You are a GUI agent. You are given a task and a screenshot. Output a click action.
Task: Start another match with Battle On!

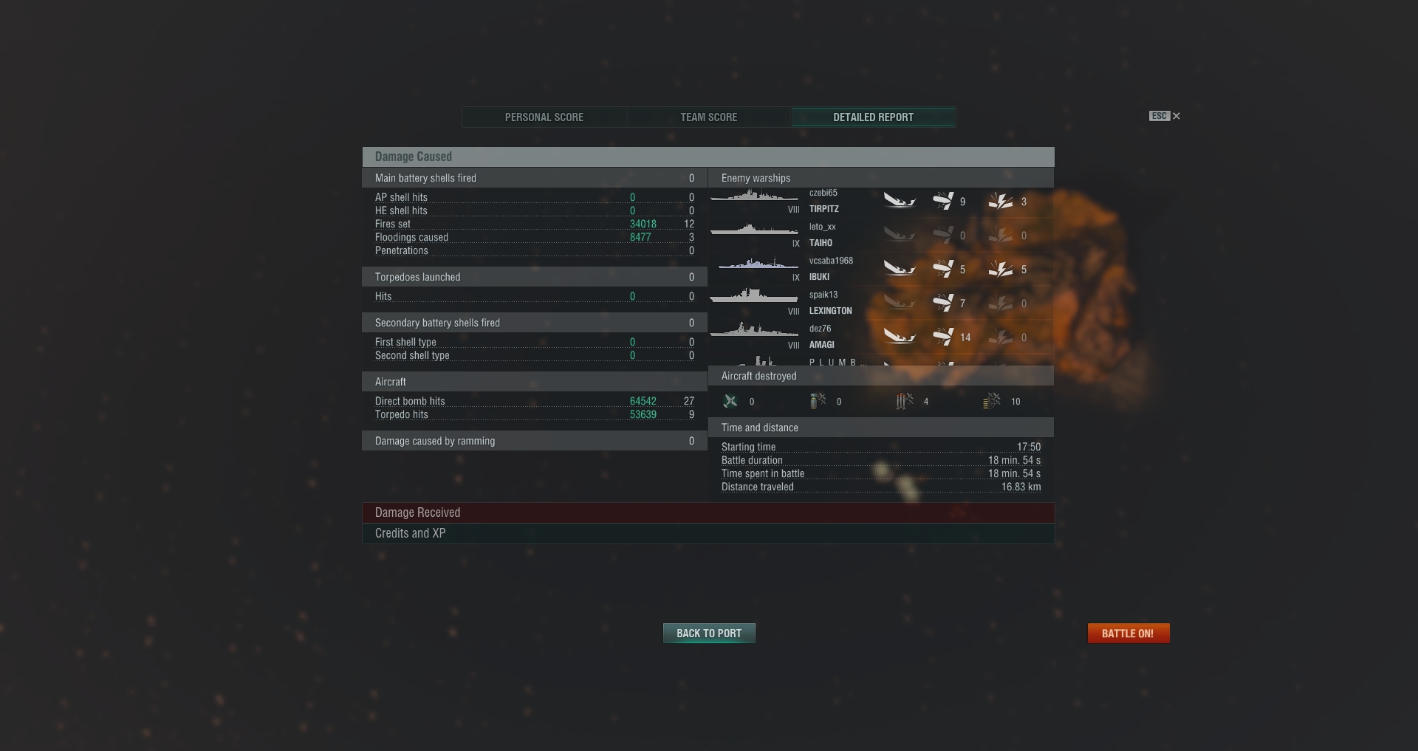tap(1128, 634)
